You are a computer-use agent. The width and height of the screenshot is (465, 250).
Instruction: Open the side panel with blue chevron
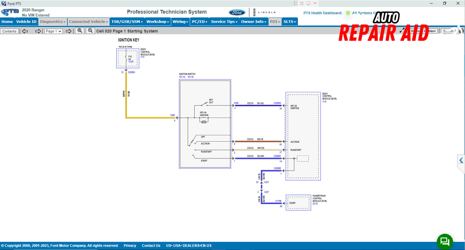pos(461,160)
